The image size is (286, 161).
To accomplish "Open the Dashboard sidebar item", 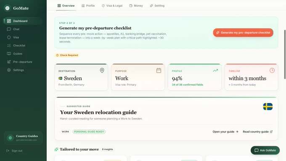I will click(x=23, y=21).
